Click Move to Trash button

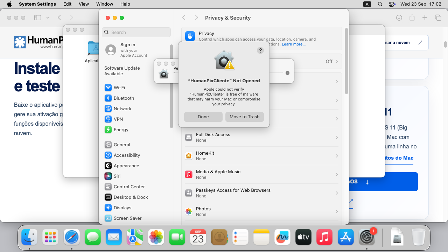click(245, 117)
